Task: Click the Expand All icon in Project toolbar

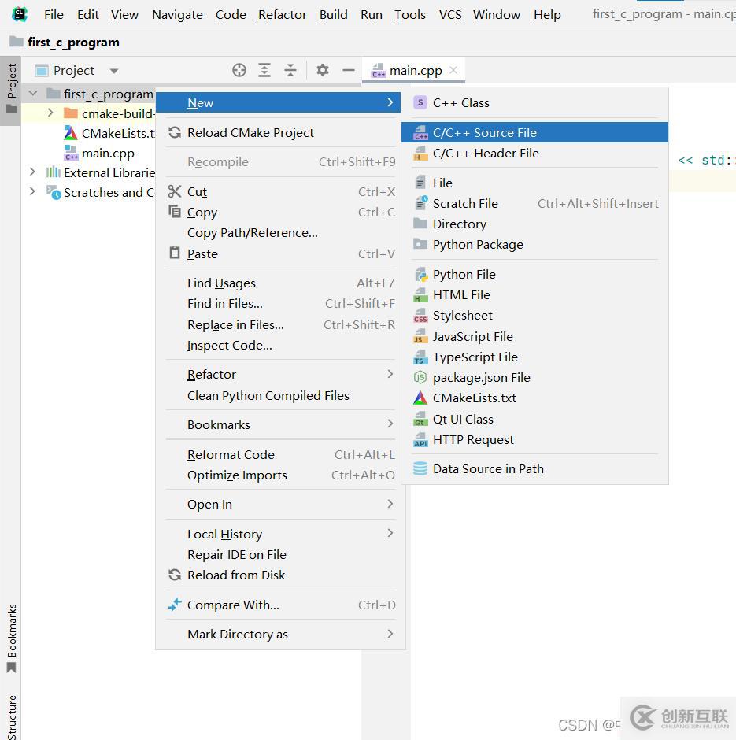Action: [264, 70]
